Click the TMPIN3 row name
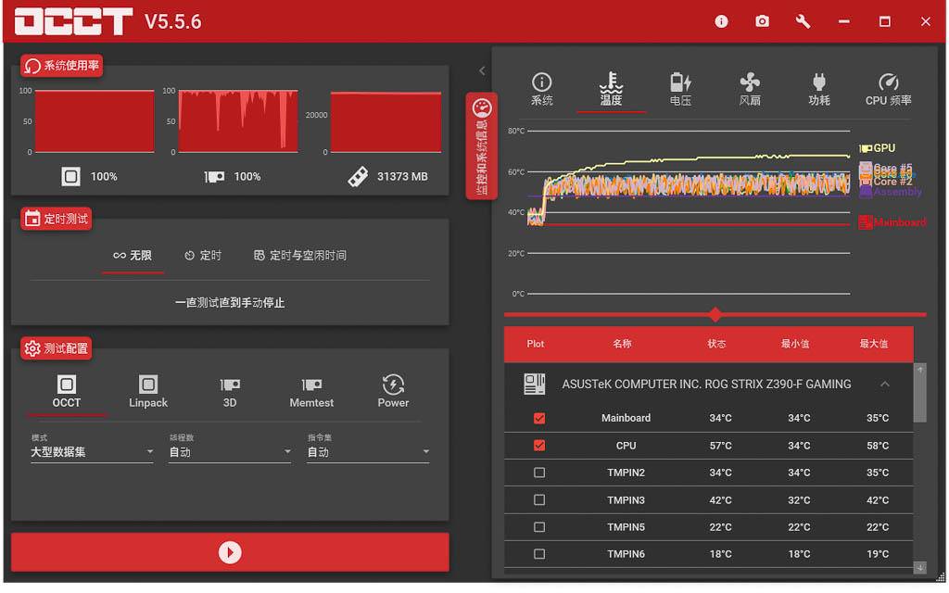Screen dimensions: 949x593 [626, 499]
